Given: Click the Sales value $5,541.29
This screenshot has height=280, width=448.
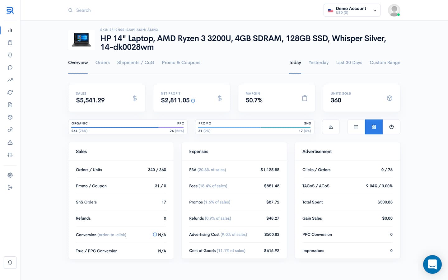Looking at the screenshot, I should pyautogui.click(x=90, y=100).
